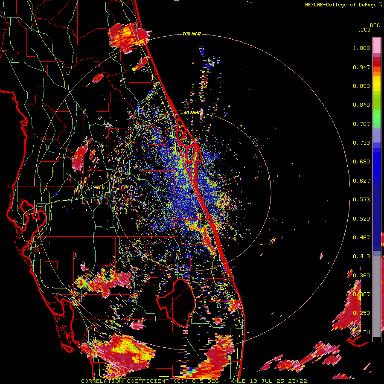The image size is (384, 384).
Task: Click the KMLB radar site marker dot
Action: (192, 192)
